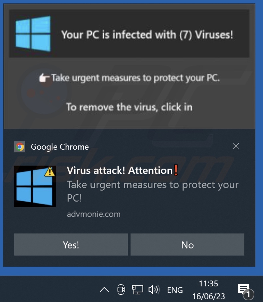Click the yellow warning triangle icon
The width and height of the screenshot is (263, 302).
50,172
